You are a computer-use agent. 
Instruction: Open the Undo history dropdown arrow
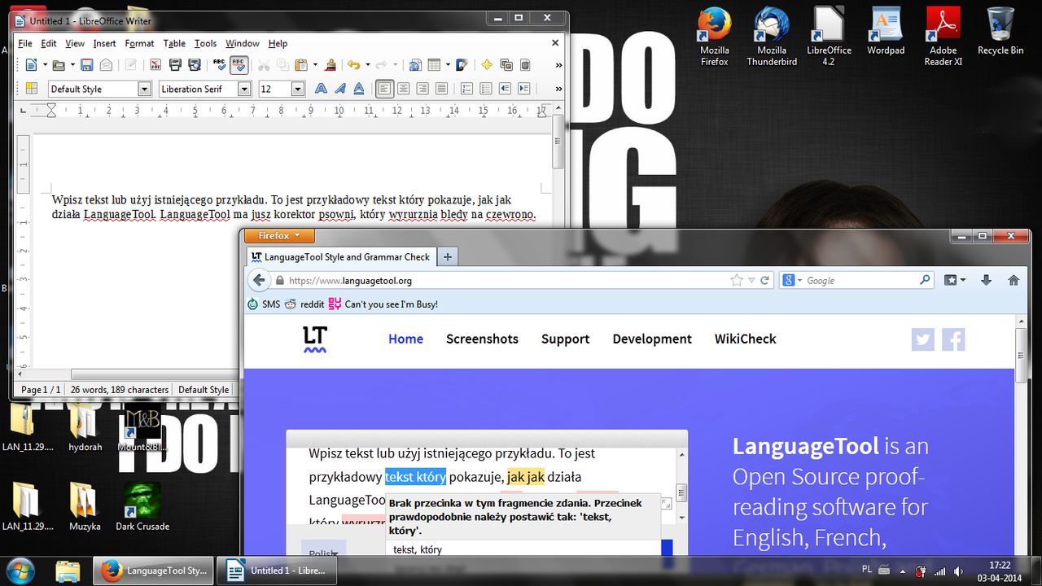(367, 65)
